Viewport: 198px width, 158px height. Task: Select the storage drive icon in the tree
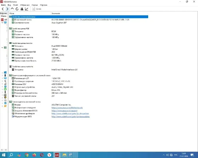point(5,84)
